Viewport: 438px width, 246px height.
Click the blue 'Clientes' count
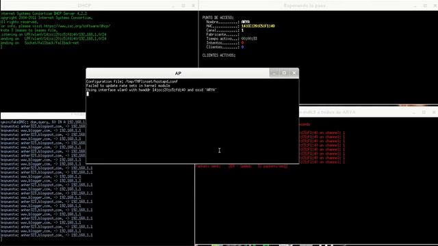click(242, 47)
